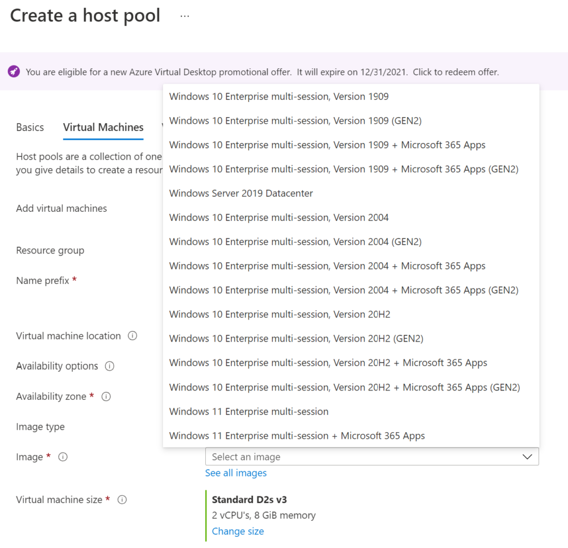This screenshot has width=568, height=548.
Task: Choose Windows 10 Version 20H2 (GEN2)
Action: [x=351, y=339]
